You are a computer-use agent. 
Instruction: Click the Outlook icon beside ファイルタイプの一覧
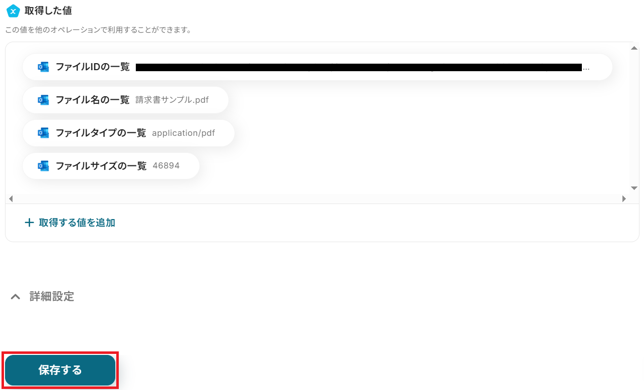point(44,133)
